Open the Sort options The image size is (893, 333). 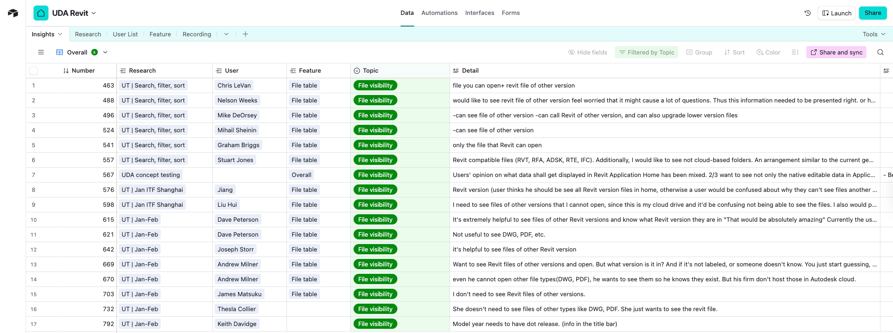pyautogui.click(x=734, y=52)
